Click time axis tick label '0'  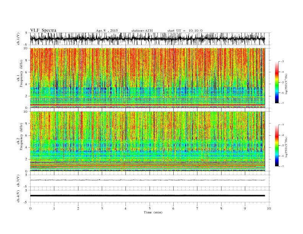click(30, 208)
